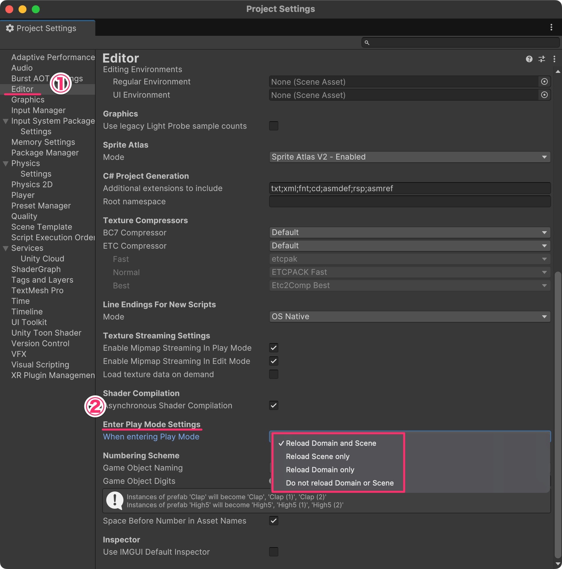
Task: Open Adaptive Performance settings
Action: pyautogui.click(x=53, y=57)
